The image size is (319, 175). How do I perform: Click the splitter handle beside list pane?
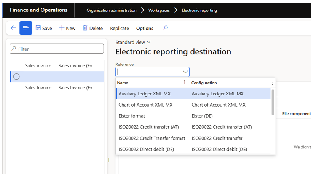[x=108, y=160]
